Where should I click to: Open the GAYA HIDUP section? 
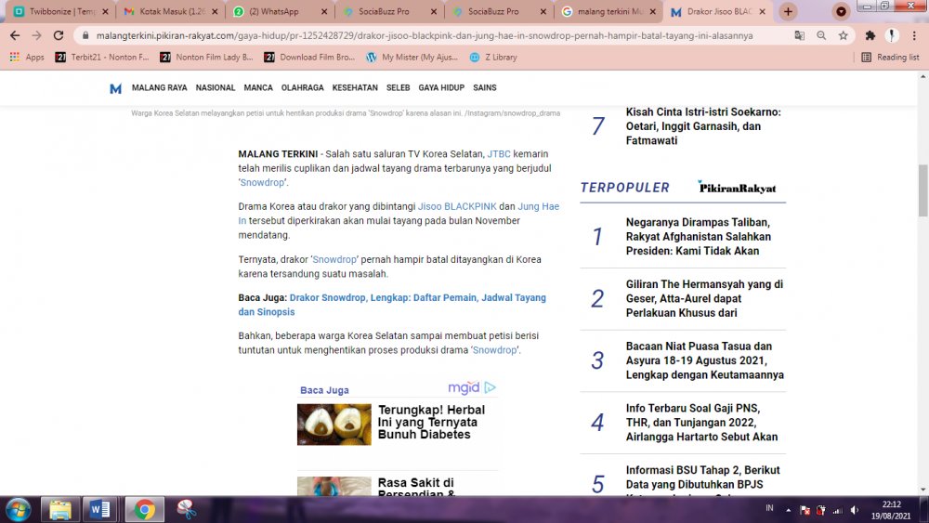pos(441,87)
